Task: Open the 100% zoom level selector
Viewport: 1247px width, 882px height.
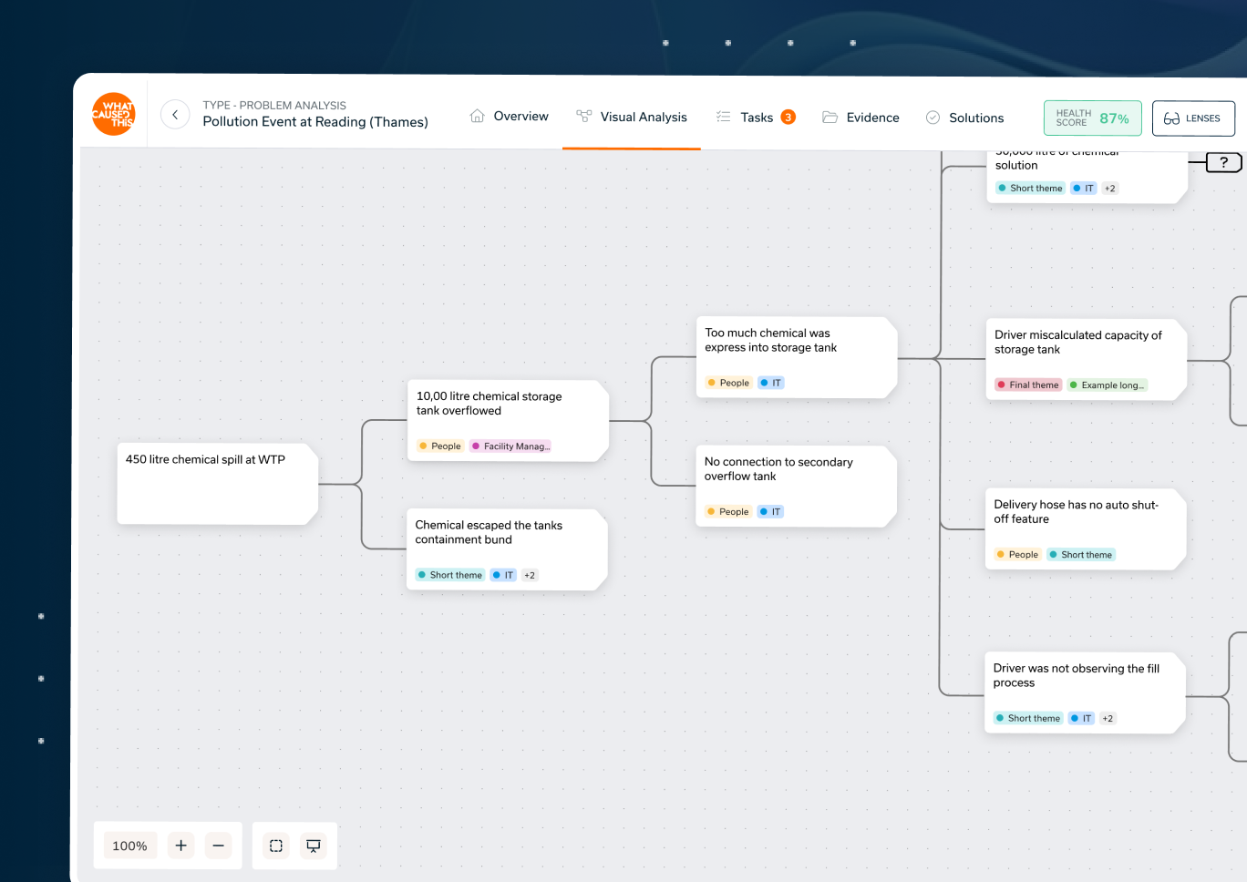Action: (x=129, y=846)
